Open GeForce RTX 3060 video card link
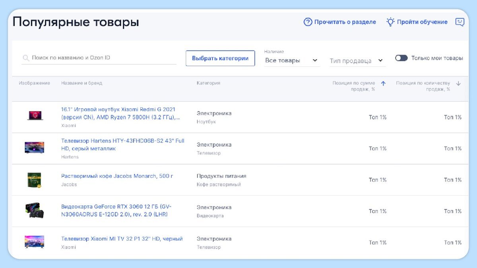Screen dimensions: 477x268 point(116,211)
